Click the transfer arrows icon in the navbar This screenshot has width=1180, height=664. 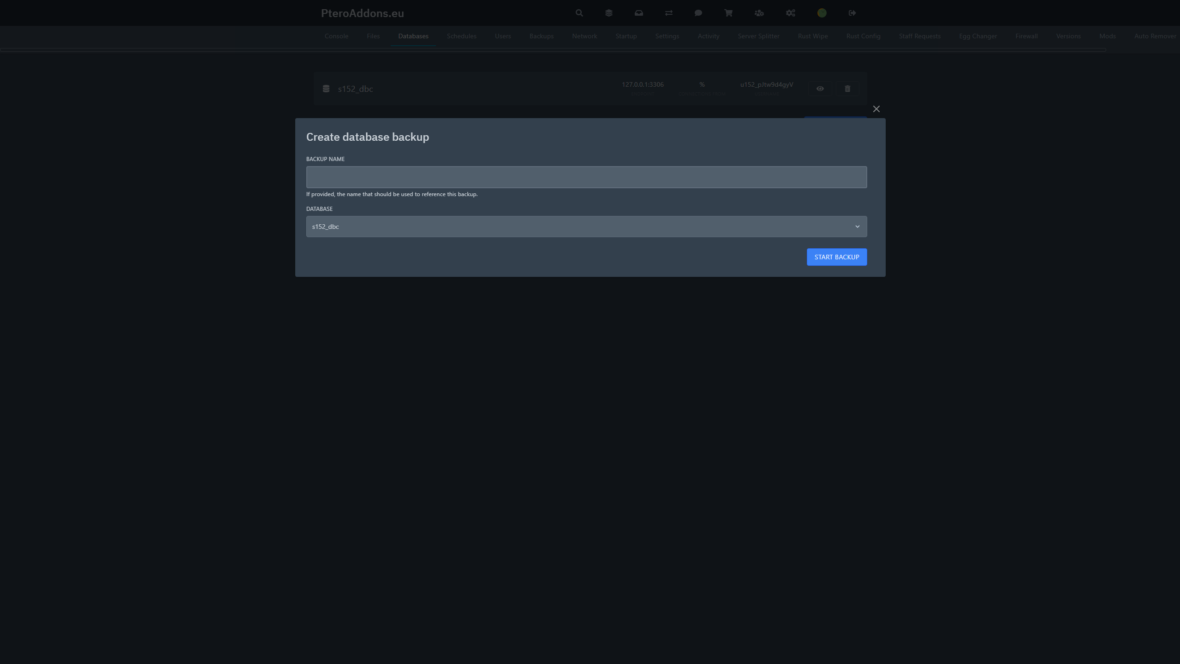[668, 13]
